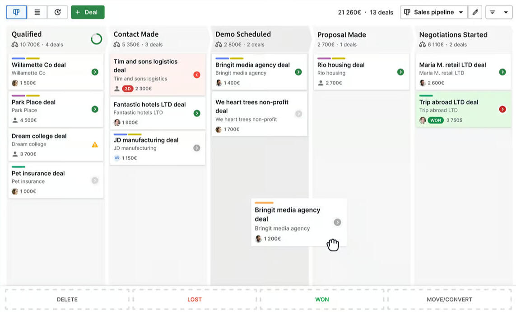
Task: Open the forecast view icon
Action: [57, 12]
